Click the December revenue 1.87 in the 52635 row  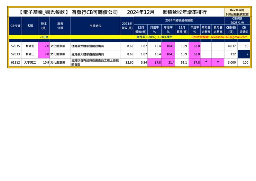point(141,46)
